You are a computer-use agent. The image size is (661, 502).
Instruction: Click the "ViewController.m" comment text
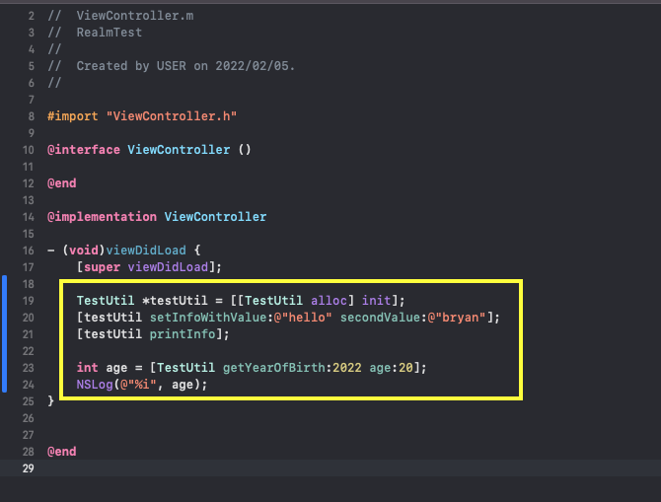[135, 16]
